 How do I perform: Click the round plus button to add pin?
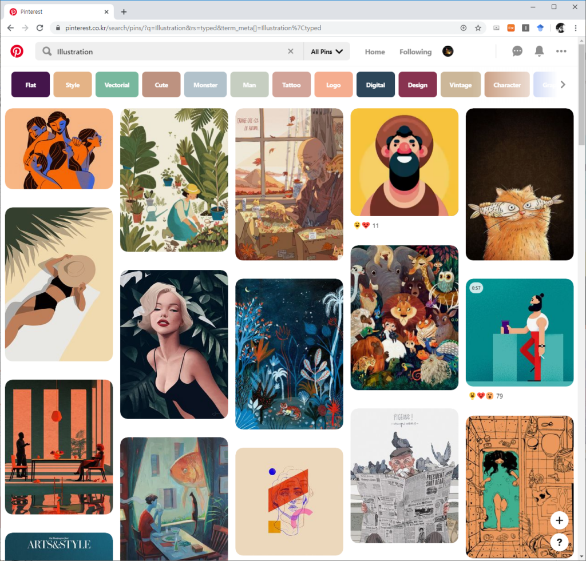tap(559, 520)
